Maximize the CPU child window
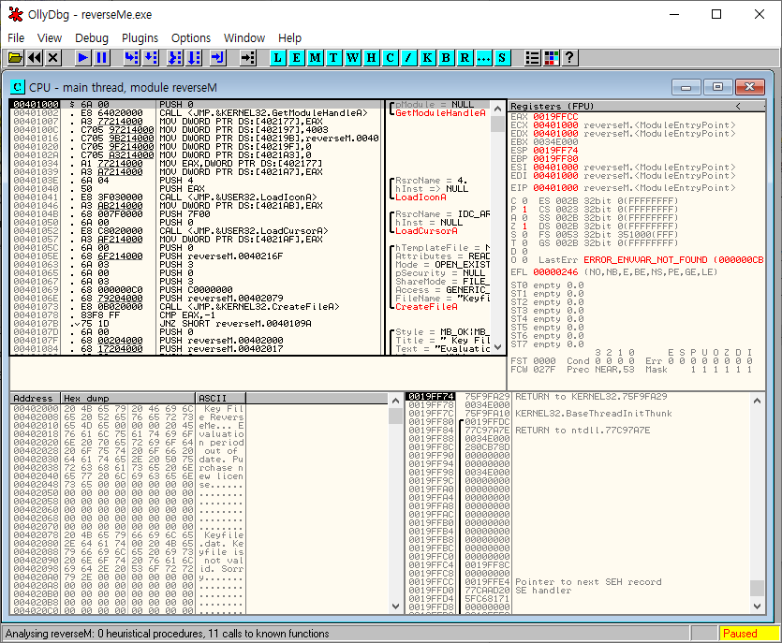The image size is (782, 643). coord(717,87)
